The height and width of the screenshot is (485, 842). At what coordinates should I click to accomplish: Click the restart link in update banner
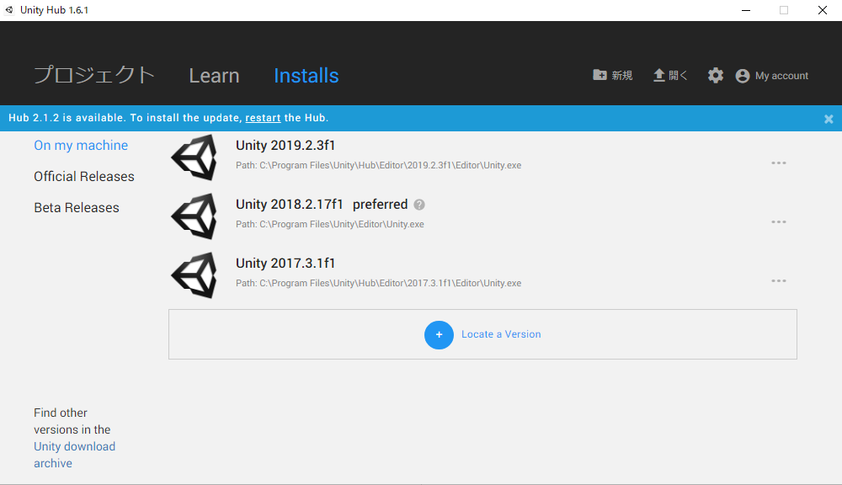click(x=263, y=118)
